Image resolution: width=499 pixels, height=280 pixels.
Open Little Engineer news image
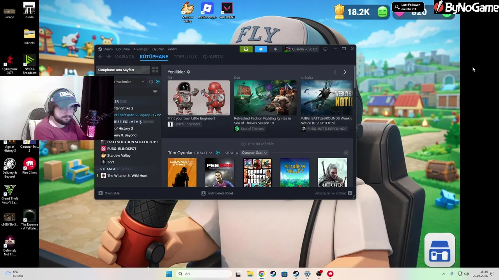click(x=199, y=98)
